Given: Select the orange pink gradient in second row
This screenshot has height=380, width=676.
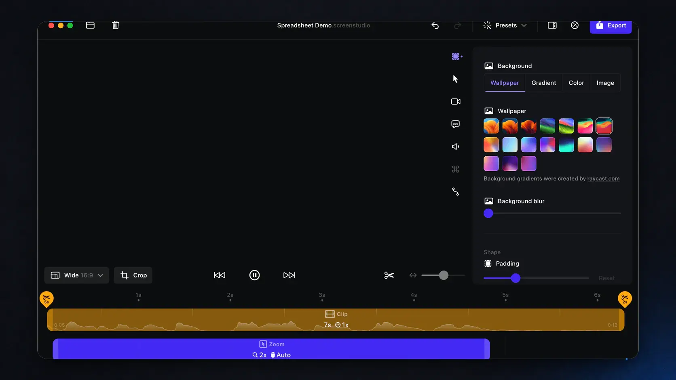Looking at the screenshot, I should click(491, 145).
